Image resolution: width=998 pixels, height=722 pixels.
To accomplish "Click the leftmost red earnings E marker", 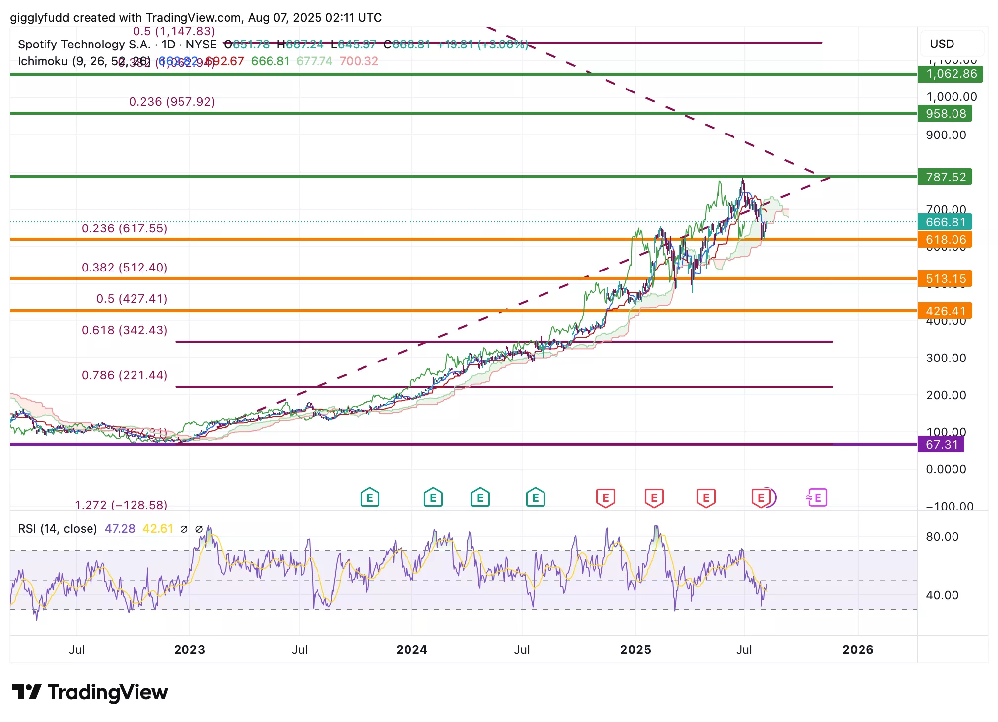I will pyautogui.click(x=605, y=497).
